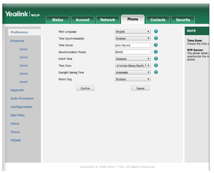
Task: Switch to the Status tab
Action: (x=57, y=20)
